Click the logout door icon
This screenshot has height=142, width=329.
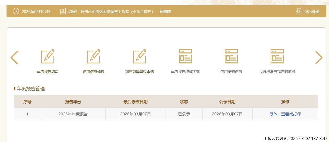coord(299,11)
